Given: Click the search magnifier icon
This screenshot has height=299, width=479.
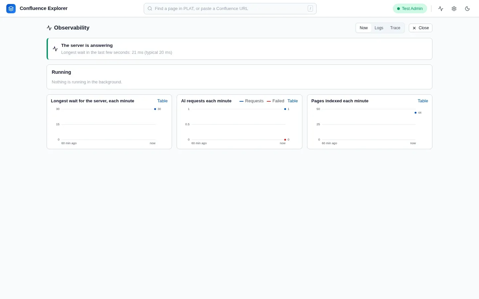Looking at the screenshot, I should 150,9.
